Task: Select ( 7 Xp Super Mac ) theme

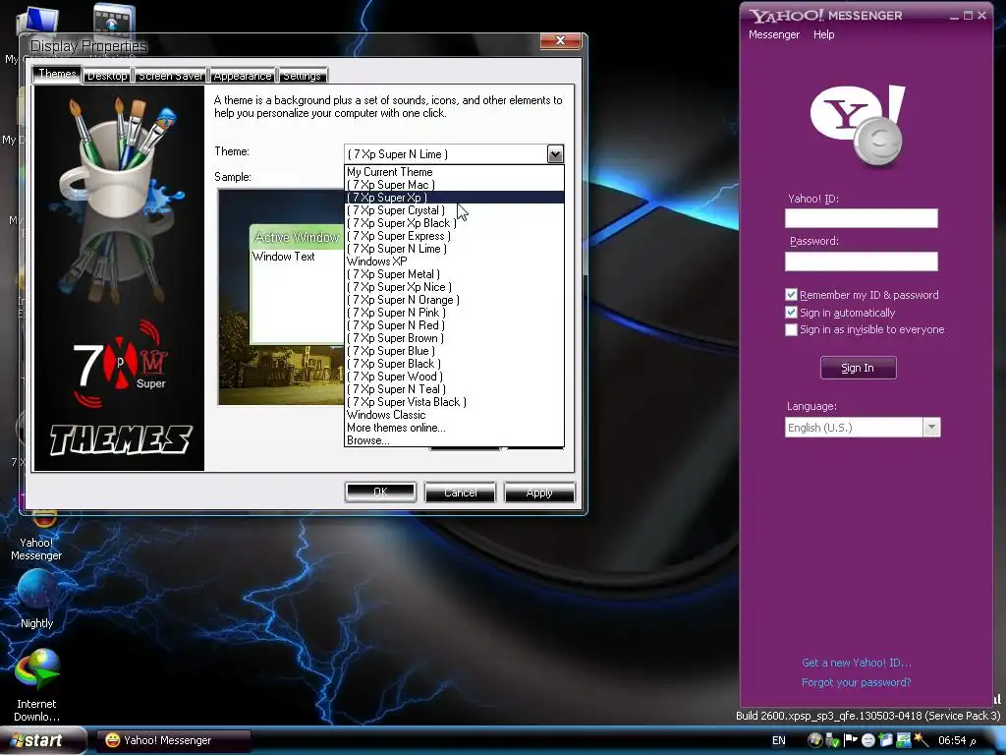Action: tap(454, 185)
